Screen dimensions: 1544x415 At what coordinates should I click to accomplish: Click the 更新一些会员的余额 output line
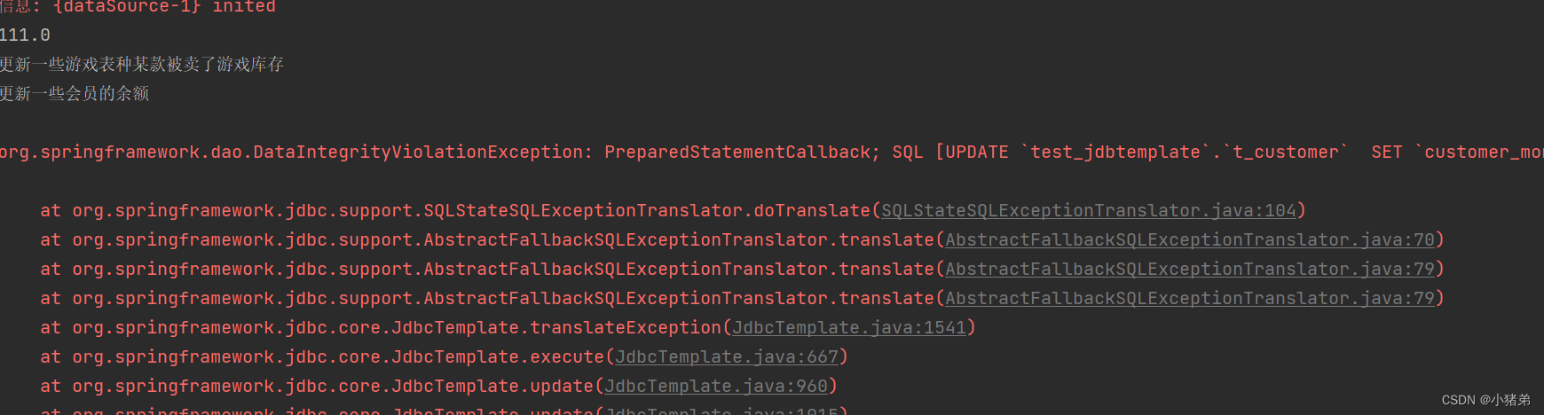pos(75,94)
